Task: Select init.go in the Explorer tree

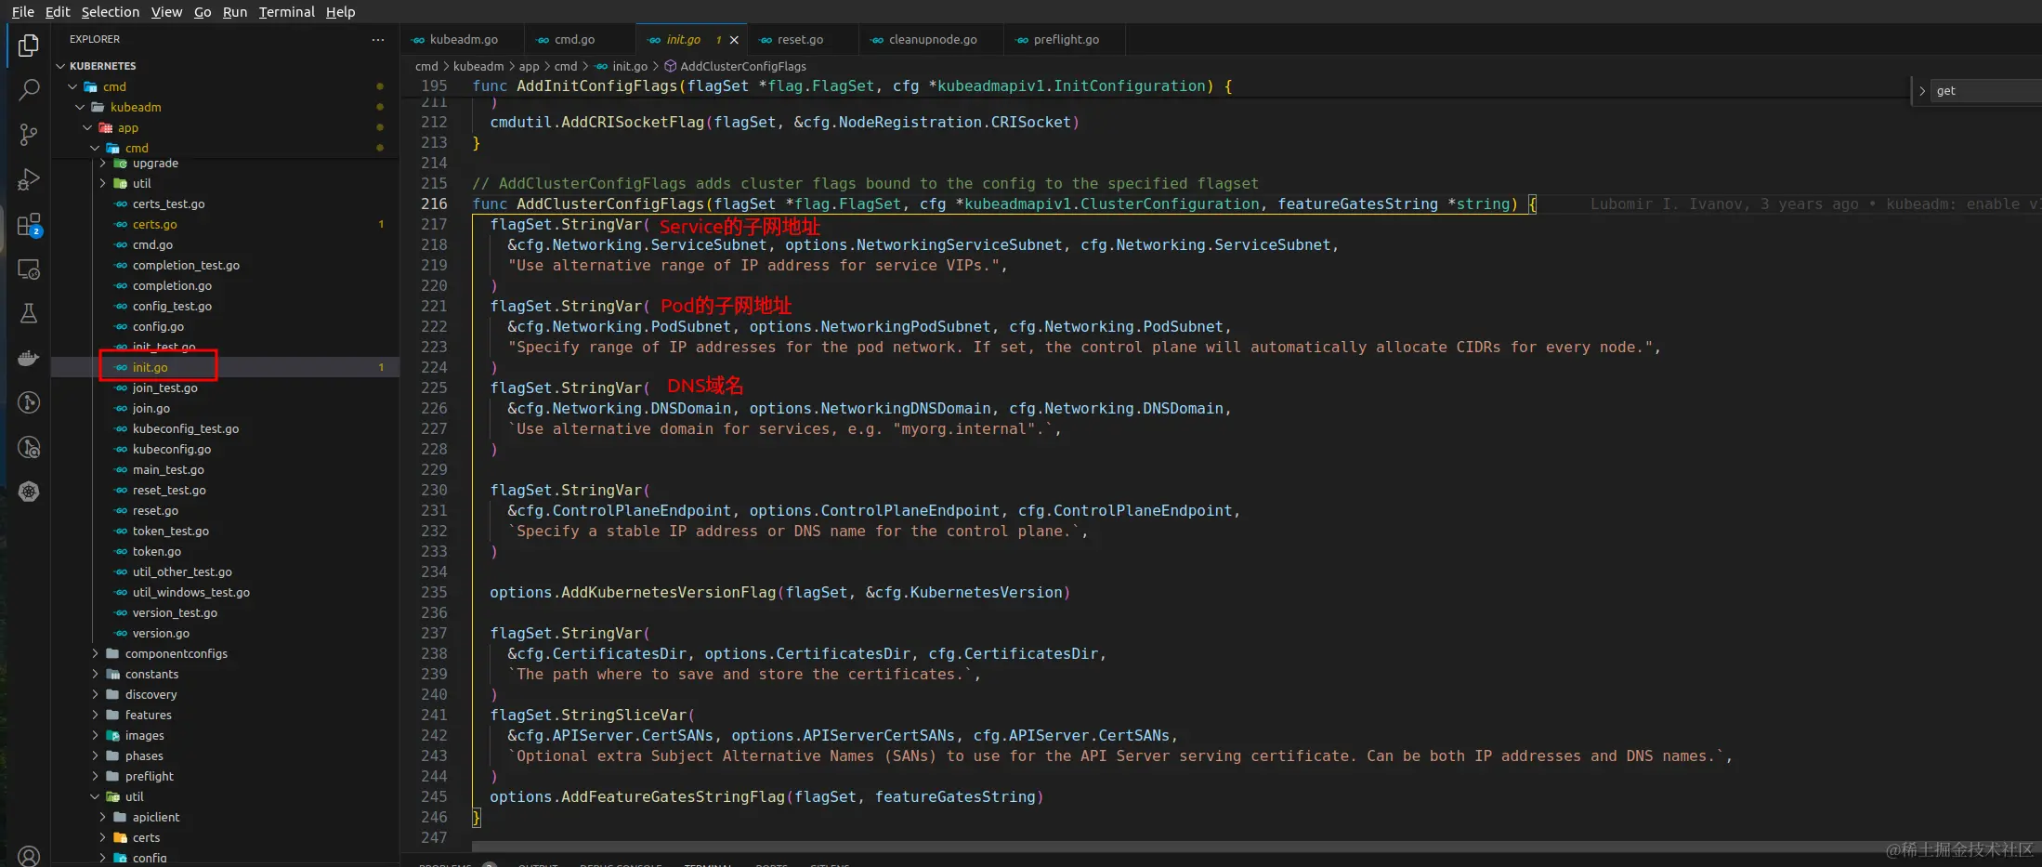Action: (x=225, y=367)
